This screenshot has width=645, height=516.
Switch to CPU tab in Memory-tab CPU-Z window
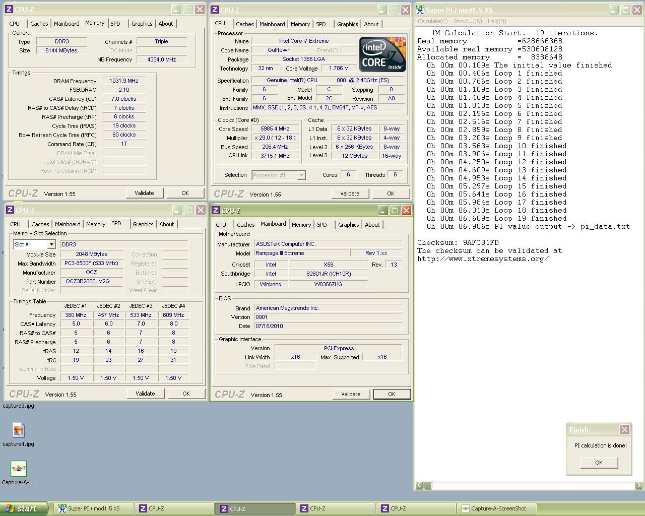pos(15,24)
